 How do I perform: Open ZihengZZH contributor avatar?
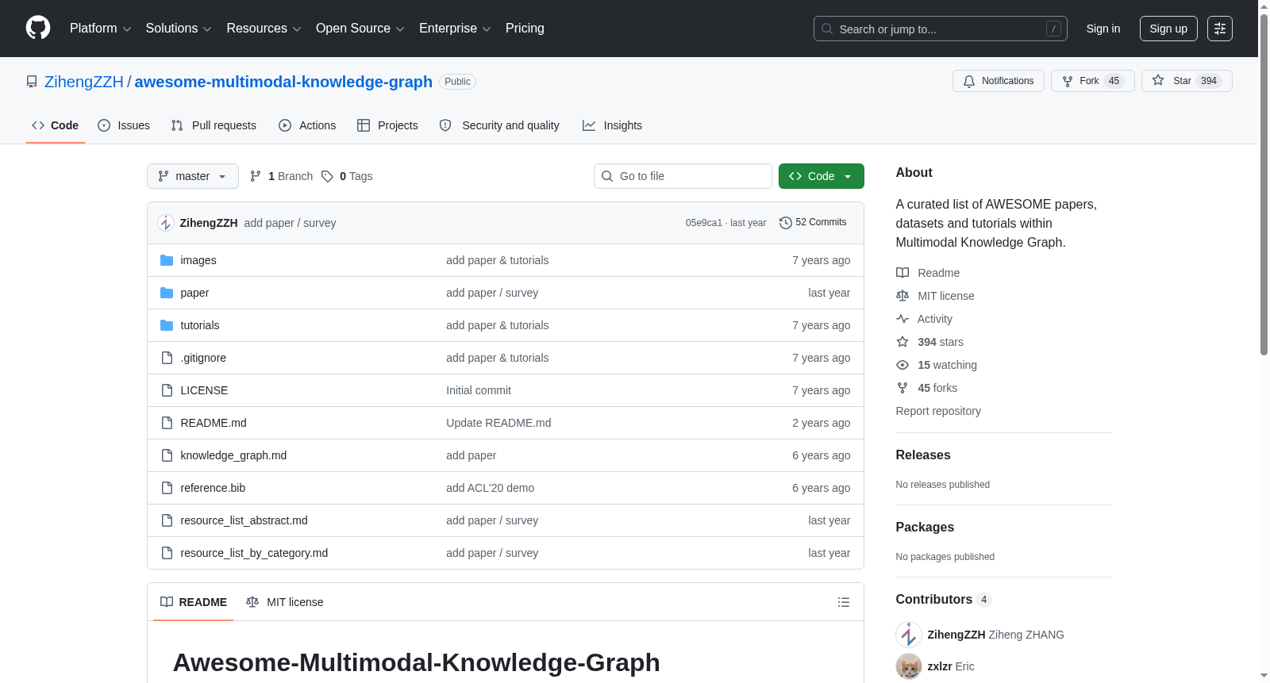[909, 635]
